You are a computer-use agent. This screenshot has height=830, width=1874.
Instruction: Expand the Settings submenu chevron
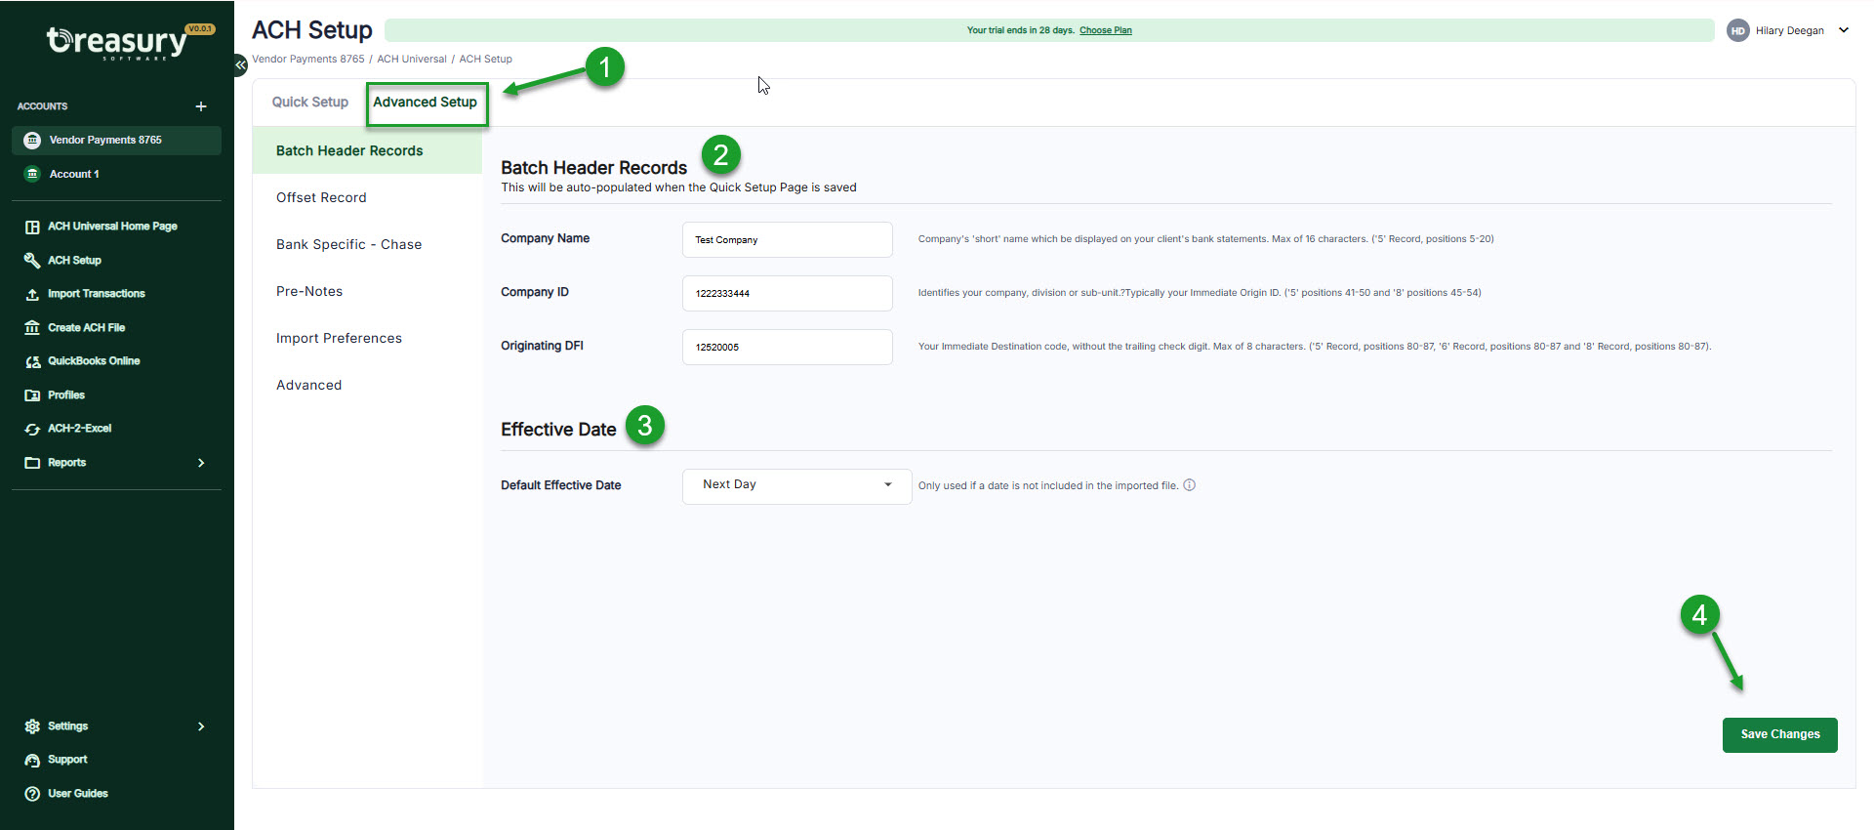coord(201,726)
